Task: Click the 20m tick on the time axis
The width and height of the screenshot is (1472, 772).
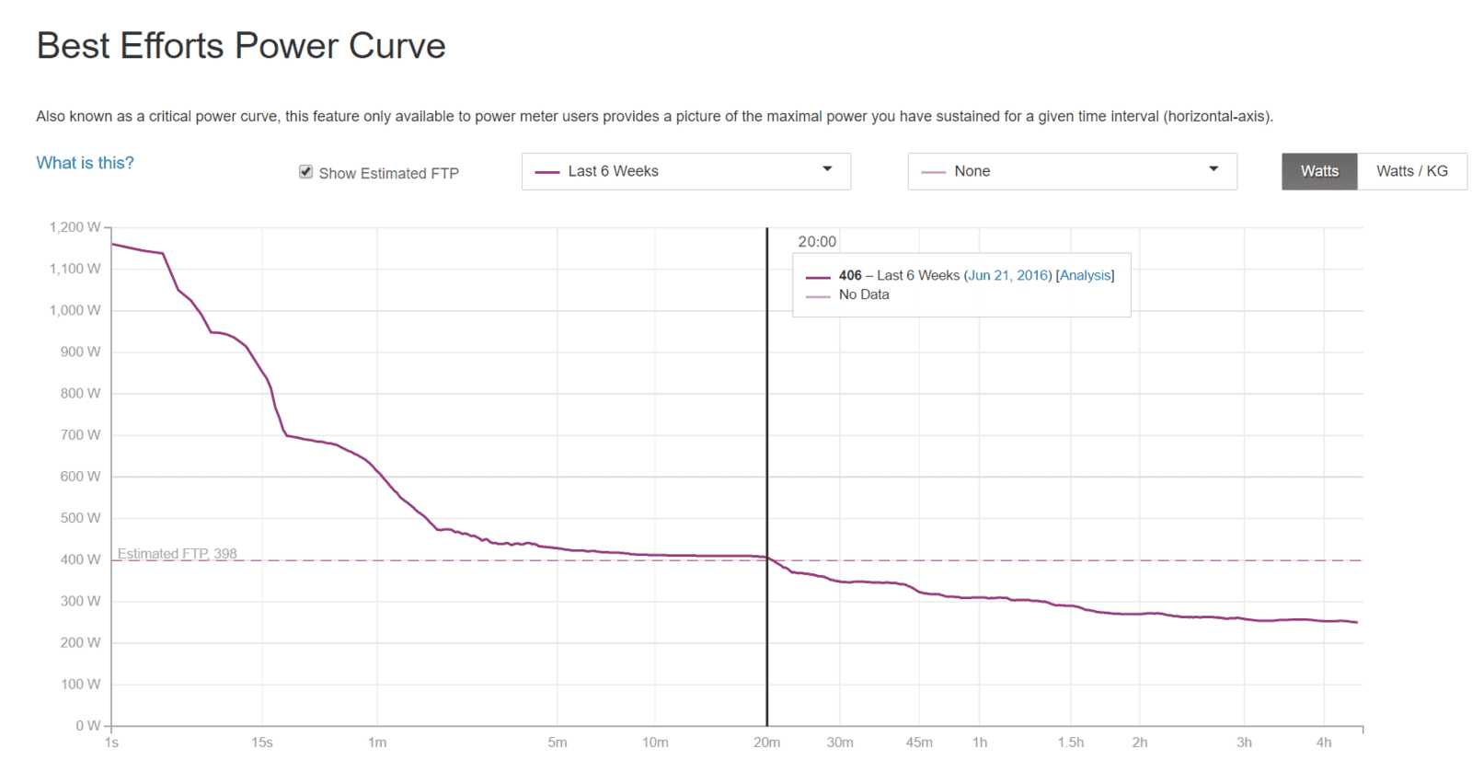Action: coord(766,743)
